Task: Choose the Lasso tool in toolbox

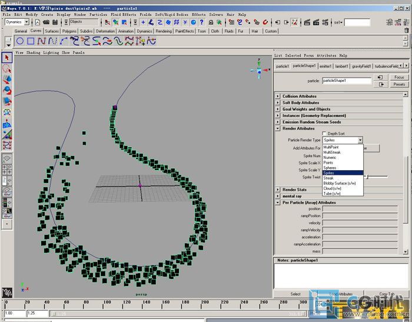Action: (x=7, y=69)
